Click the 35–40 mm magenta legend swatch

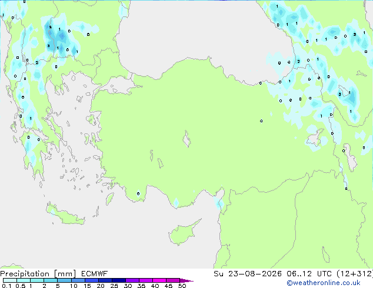145,280
